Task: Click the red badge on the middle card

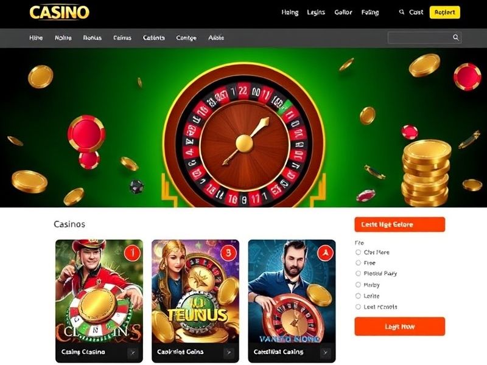Action: [229, 253]
